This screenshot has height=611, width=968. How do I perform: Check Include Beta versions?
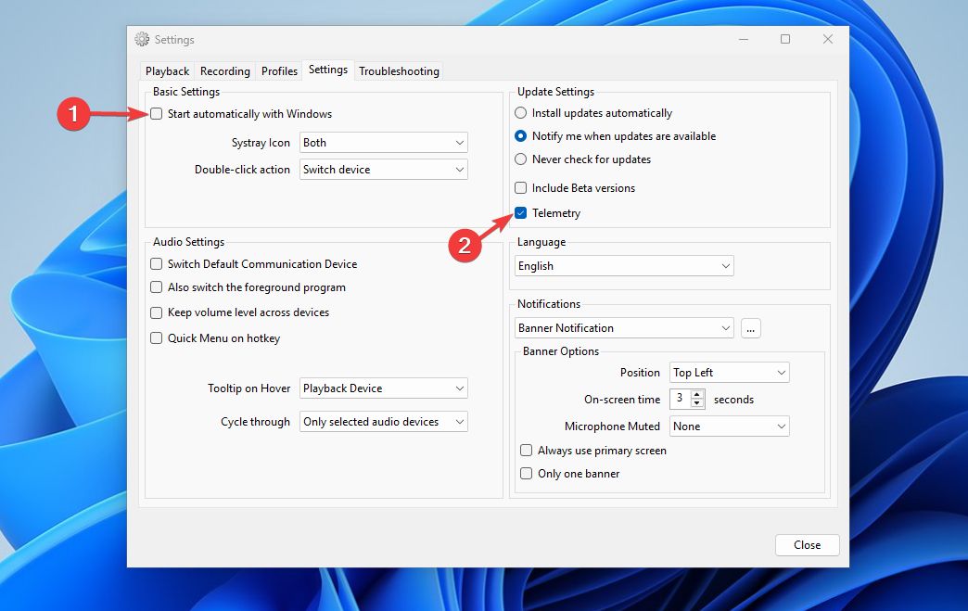pos(521,187)
